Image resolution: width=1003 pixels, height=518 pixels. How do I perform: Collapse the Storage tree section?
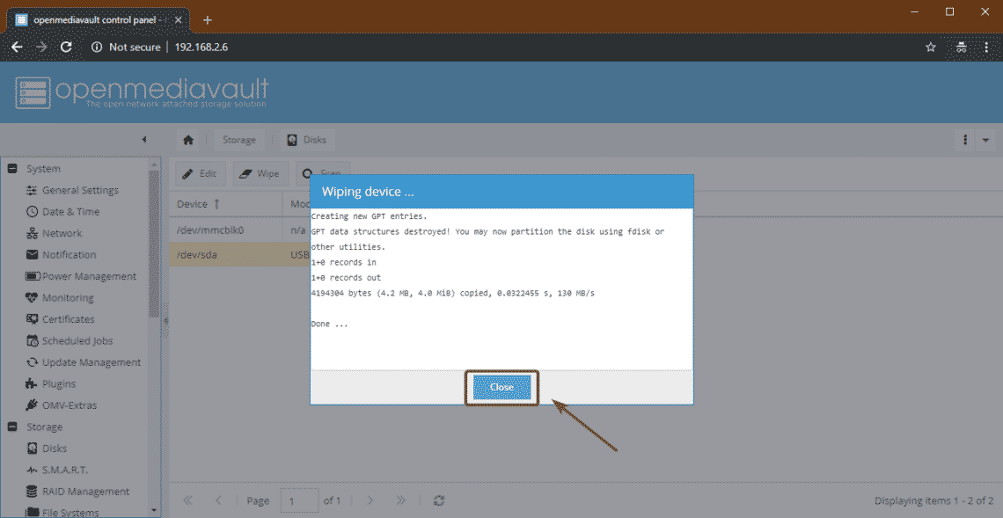pyautogui.click(x=11, y=427)
